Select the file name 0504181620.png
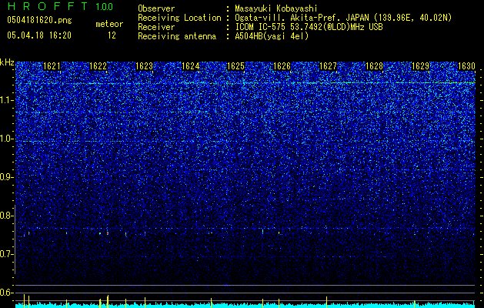 [x=39, y=20]
